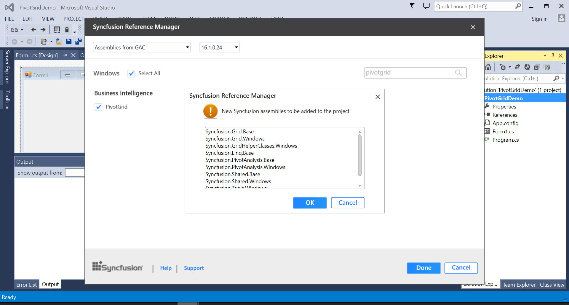Click the Refresh icon in Solution Explorer
The height and width of the screenshot is (305, 569).
tap(527, 67)
